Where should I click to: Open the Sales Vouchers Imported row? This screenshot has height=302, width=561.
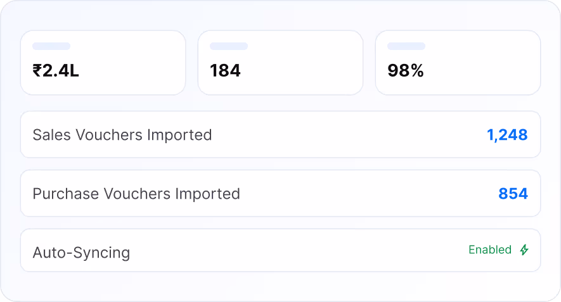pyautogui.click(x=280, y=134)
